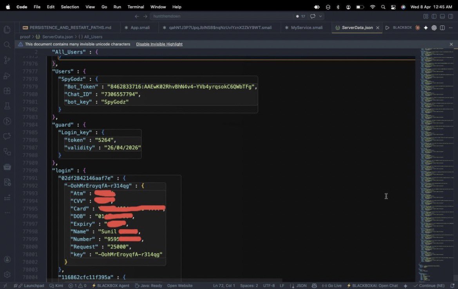Screen dimensions: 458x289
Task: Click BLACKBOX button in editor toolbar
Action: pyautogui.click(x=402, y=28)
